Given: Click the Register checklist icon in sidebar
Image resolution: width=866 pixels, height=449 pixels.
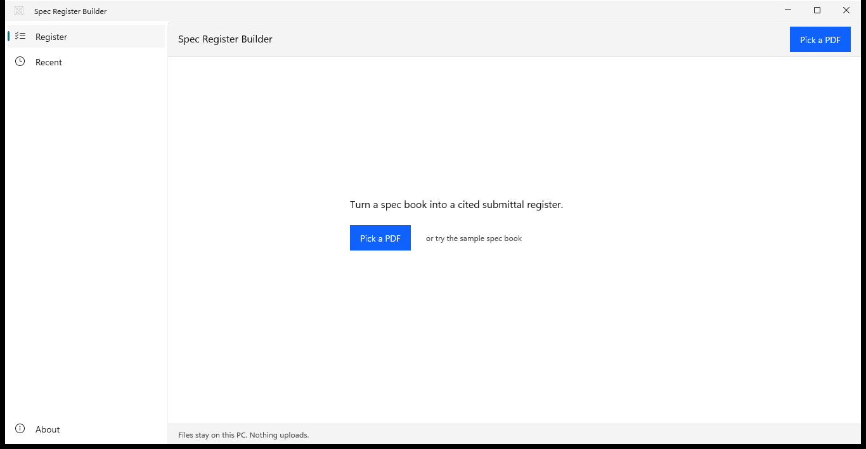Looking at the screenshot, I should point(20,36).
